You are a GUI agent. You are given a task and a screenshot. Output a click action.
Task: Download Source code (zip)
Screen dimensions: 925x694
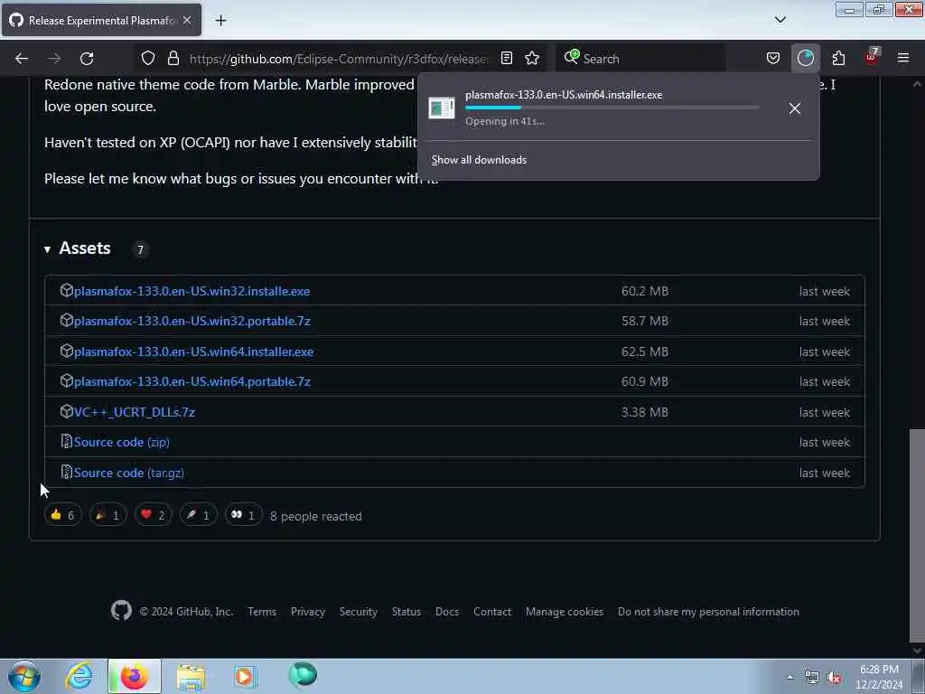(122, 442)
